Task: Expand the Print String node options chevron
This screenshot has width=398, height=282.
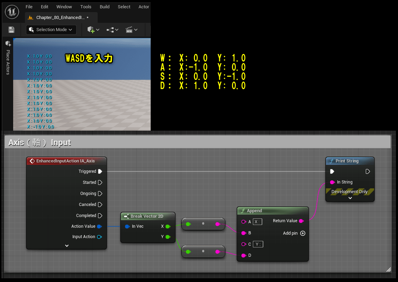Action: [x=350, y=198]
